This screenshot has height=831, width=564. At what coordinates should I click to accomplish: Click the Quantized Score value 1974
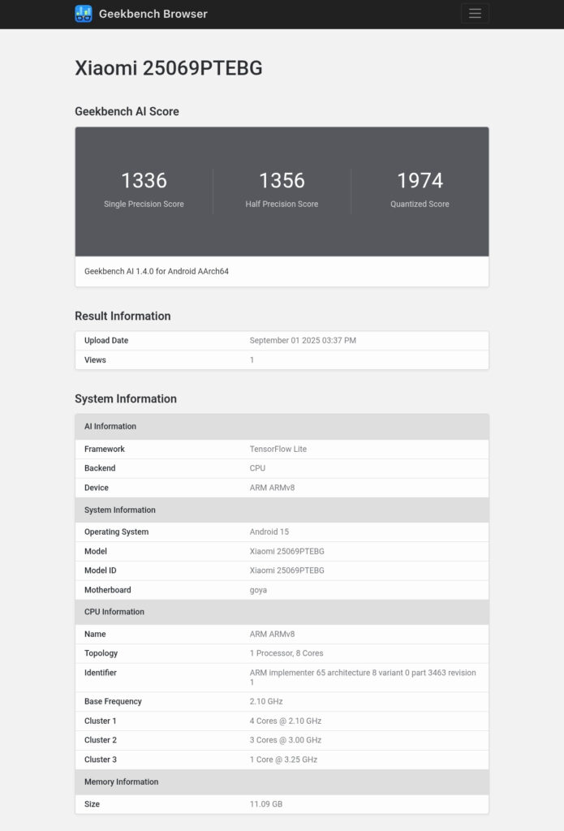[420, 180]
